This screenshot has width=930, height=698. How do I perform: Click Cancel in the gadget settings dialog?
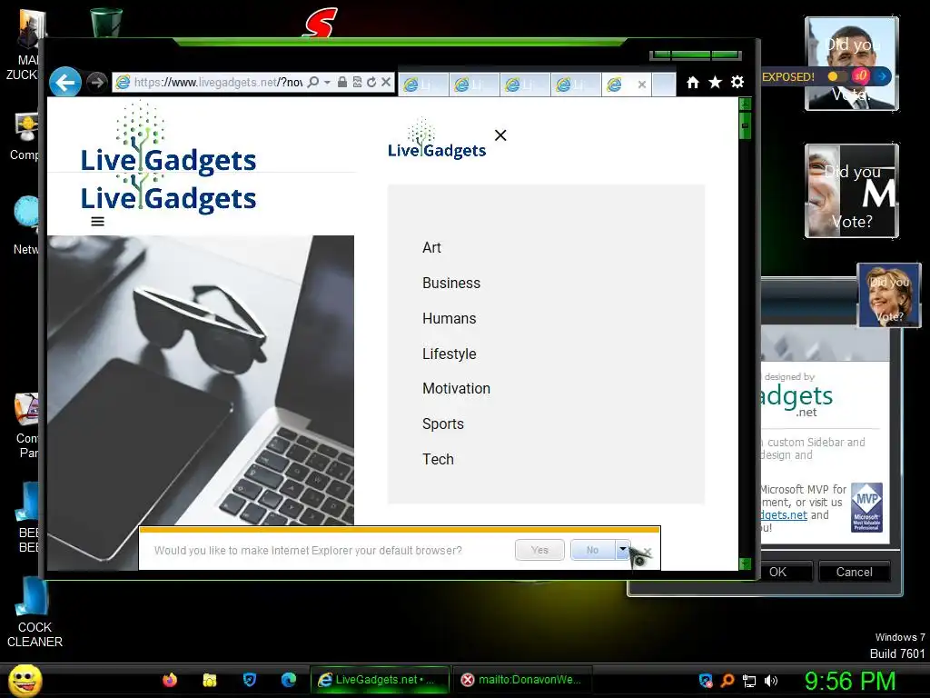(854, 573)
